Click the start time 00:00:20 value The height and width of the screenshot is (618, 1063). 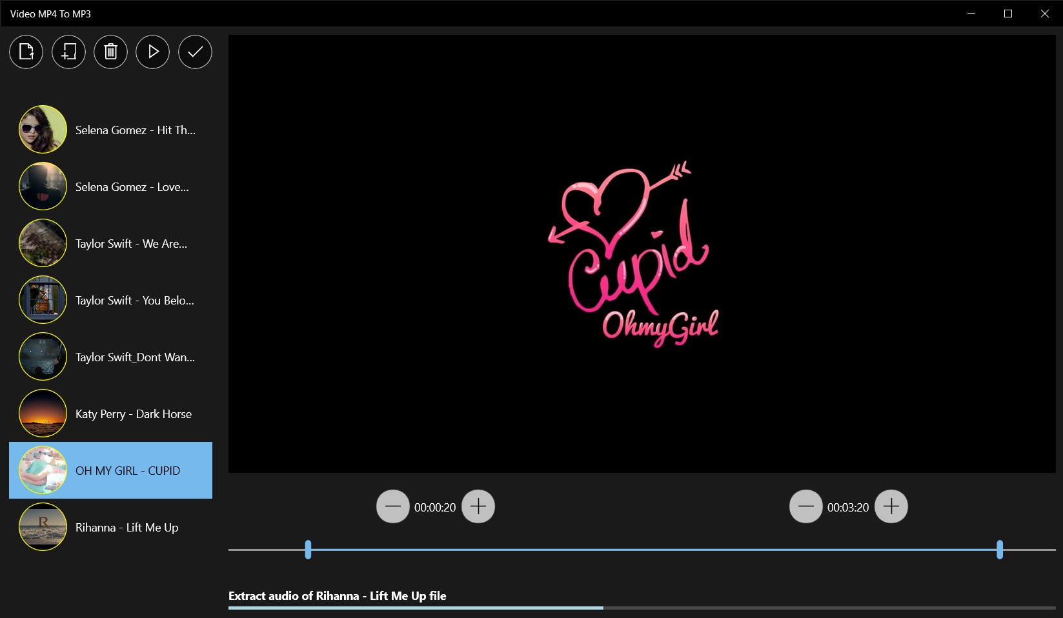coord(435,508)
